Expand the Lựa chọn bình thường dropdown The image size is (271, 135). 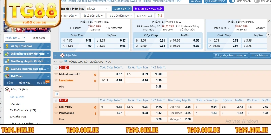(x=231, y=55)
